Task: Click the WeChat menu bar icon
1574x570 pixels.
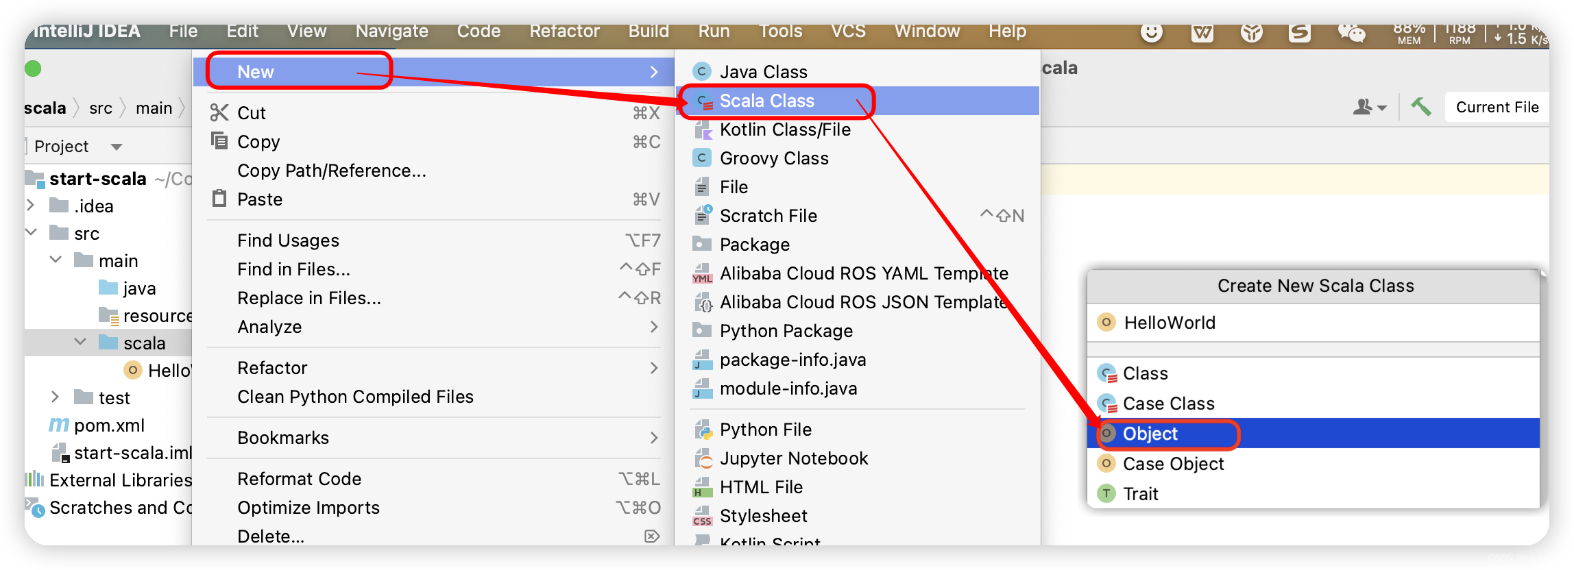Action: coord(1351,32)
